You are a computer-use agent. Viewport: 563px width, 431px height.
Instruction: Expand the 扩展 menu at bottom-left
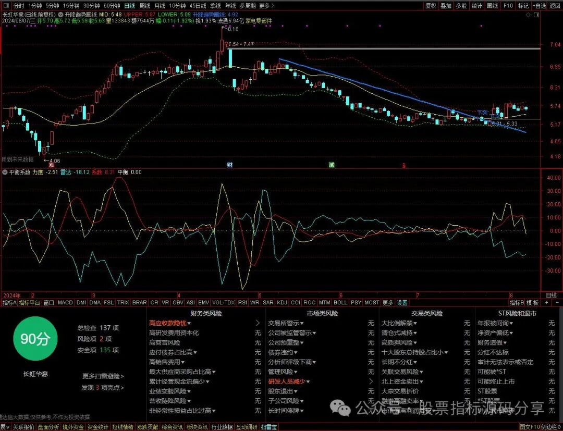pyautogui.click(x=5, y=427)
